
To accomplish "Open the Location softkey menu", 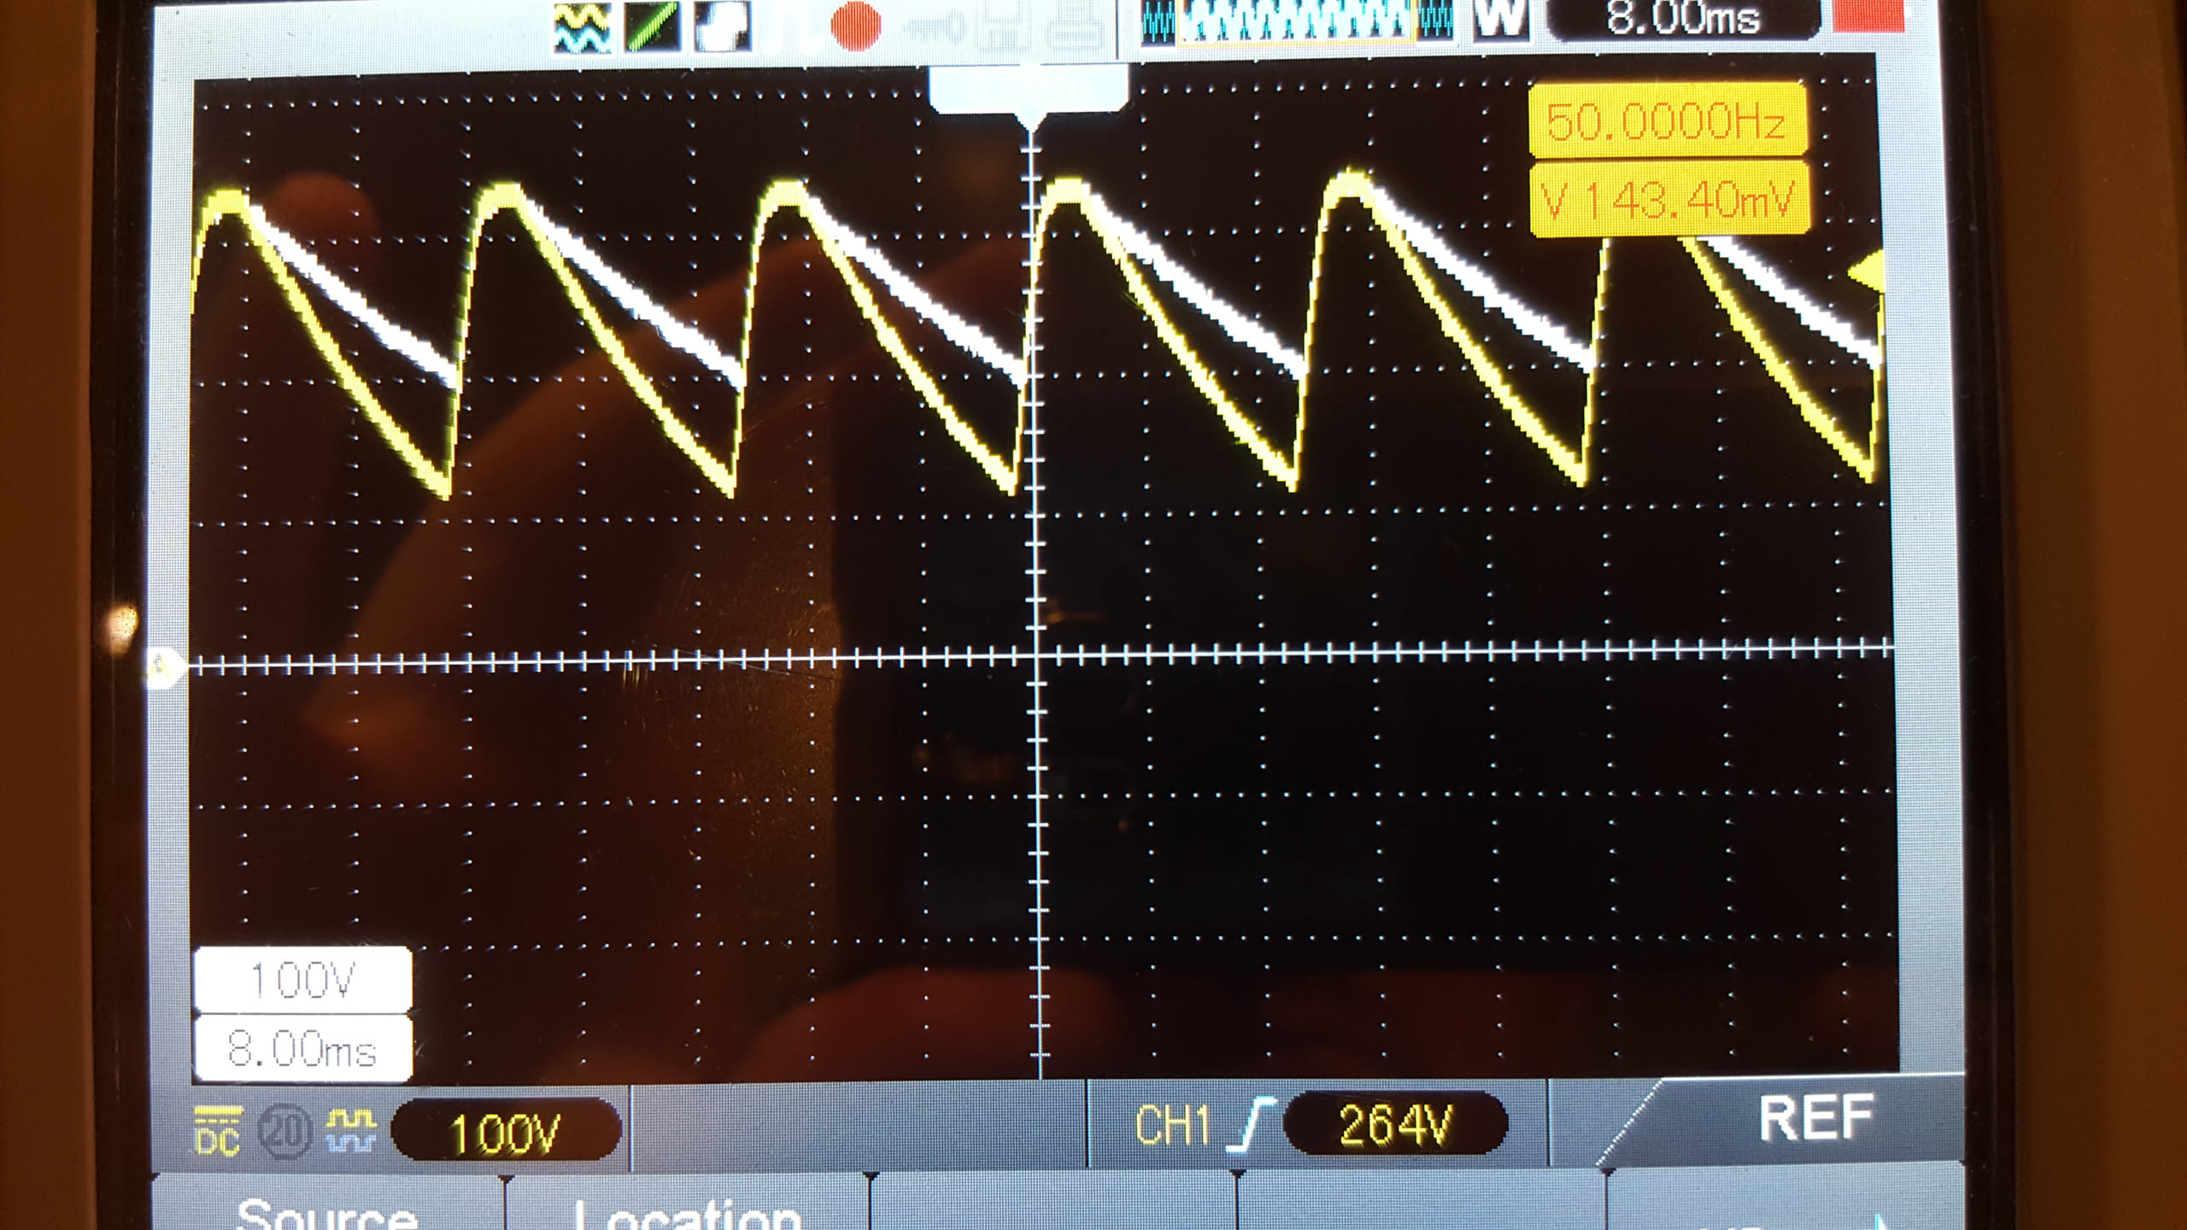I will (x=686, y=1211).
